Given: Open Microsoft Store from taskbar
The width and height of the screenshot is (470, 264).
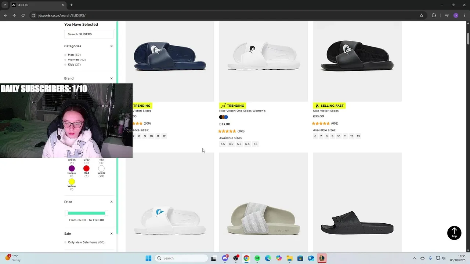Looking at the screenshot, I should [300, 258].
